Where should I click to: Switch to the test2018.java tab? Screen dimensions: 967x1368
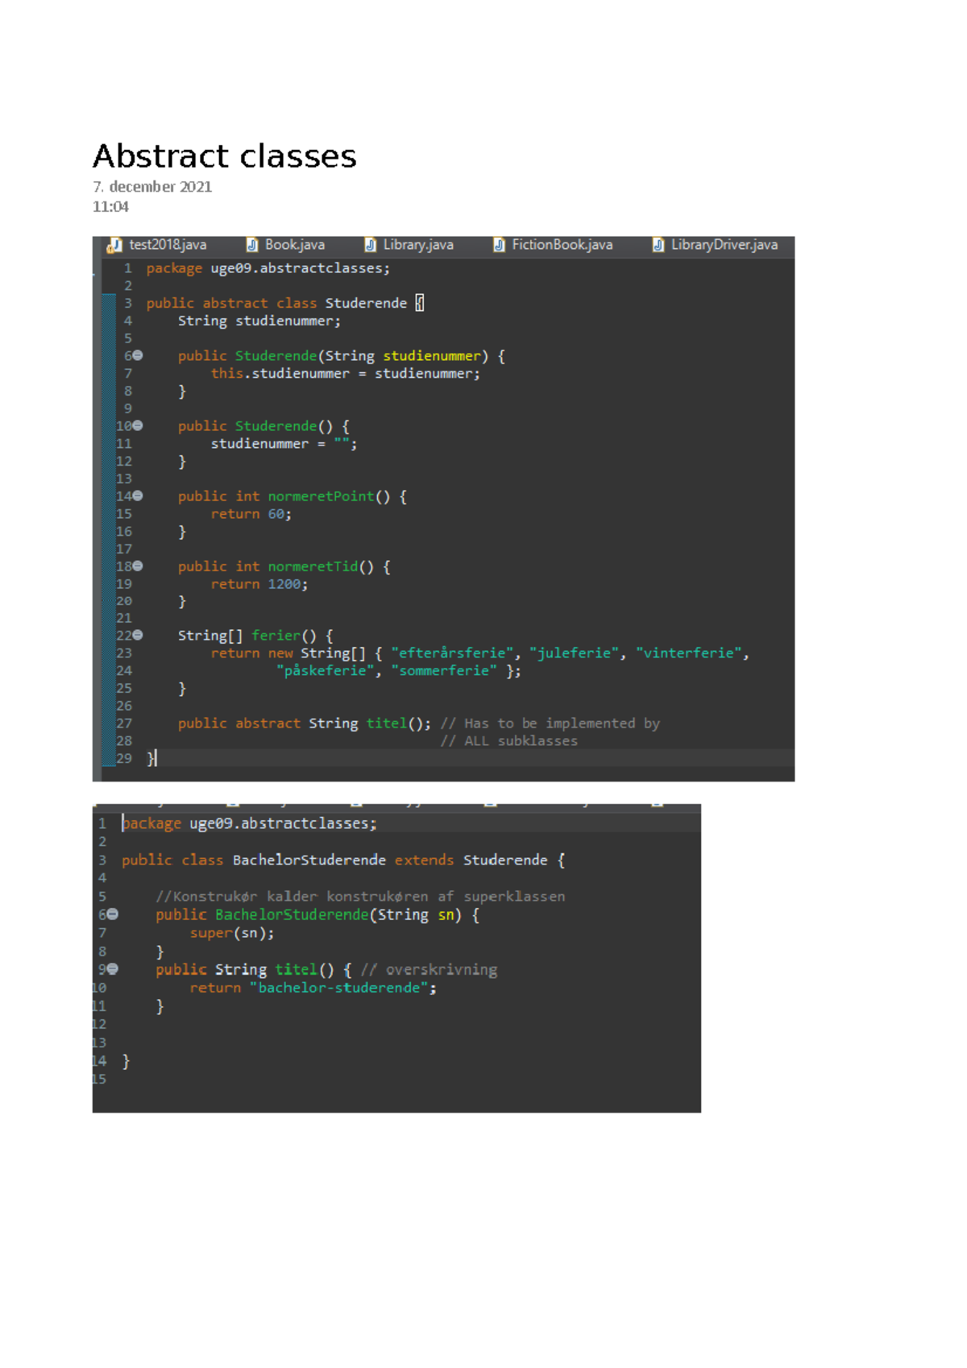click(167, 245)
